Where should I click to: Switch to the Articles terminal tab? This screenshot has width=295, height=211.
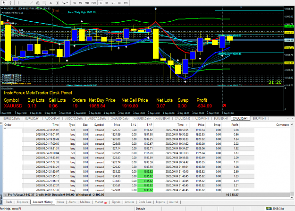pos(129,202)
